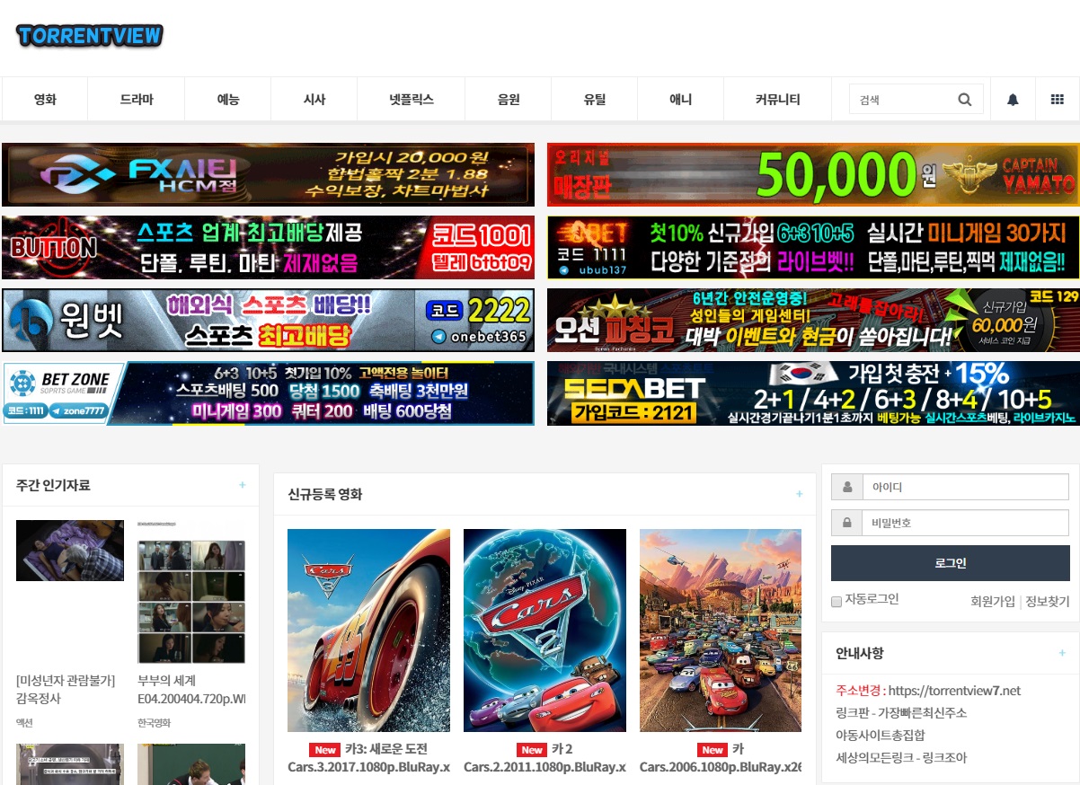
Task: Open the 회원가입 link
Action: [x=993, y=601]
